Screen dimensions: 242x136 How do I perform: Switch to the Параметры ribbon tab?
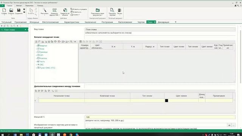29,6
